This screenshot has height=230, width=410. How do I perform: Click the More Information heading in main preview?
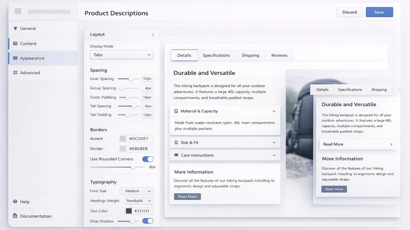(194, 172)
